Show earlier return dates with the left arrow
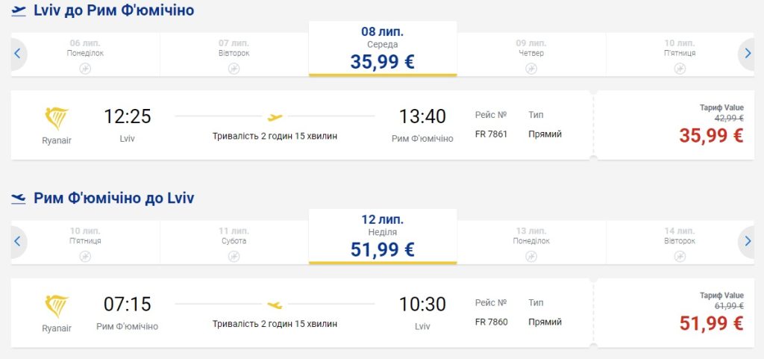764x359 pixels. [16, 240]
